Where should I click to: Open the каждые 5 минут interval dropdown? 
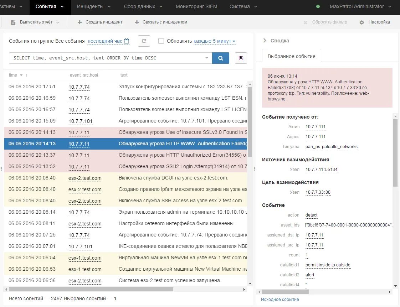click(x=214, y=41)
